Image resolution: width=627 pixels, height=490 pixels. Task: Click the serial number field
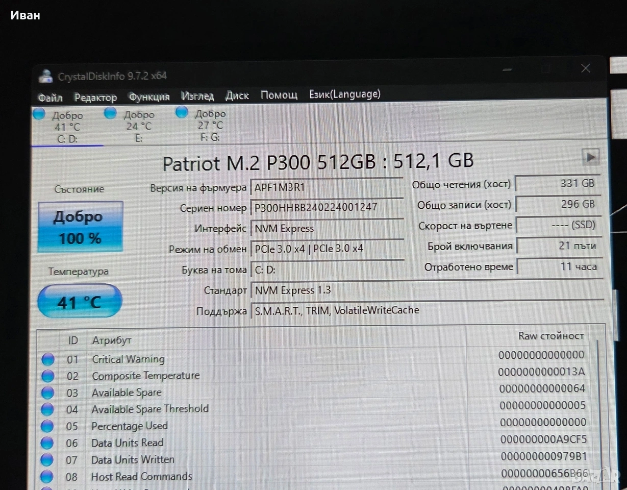pyautogui.click(x=327, y=207)
